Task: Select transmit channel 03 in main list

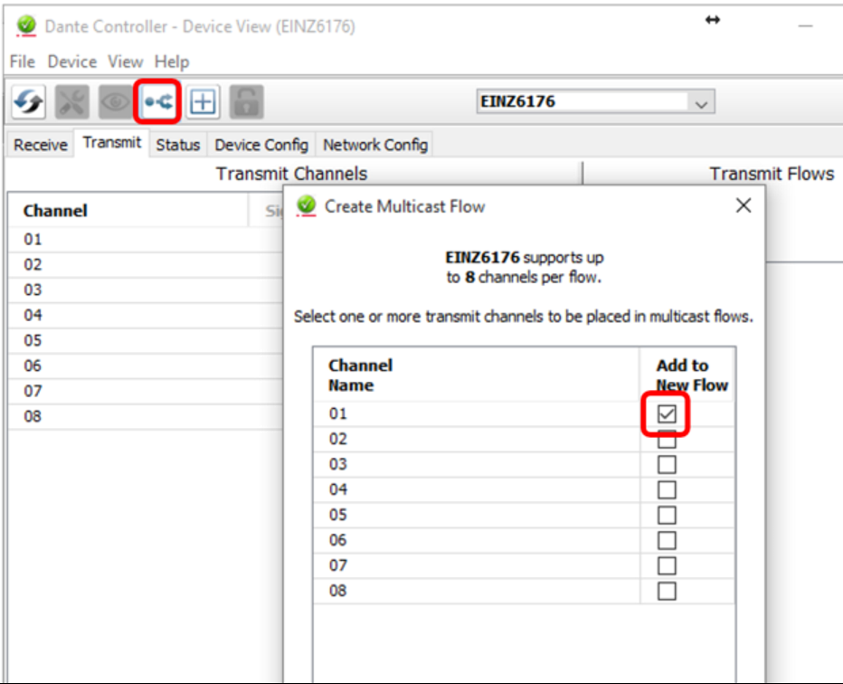Action: pyautogui.click(x=145, y=290)
